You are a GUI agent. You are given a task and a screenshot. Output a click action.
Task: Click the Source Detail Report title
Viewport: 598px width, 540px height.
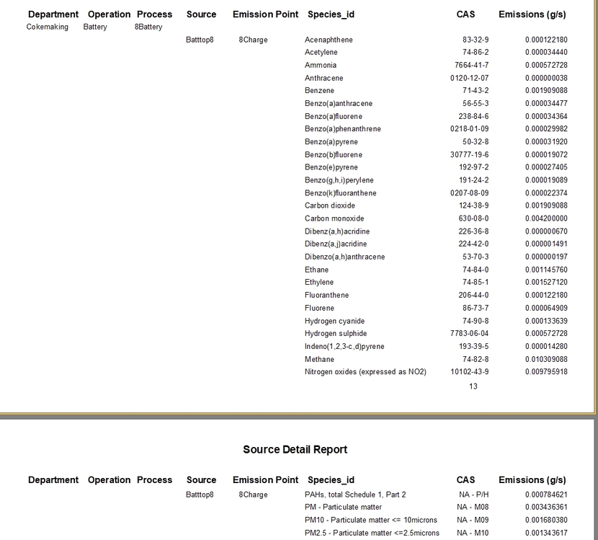(295, 449)
